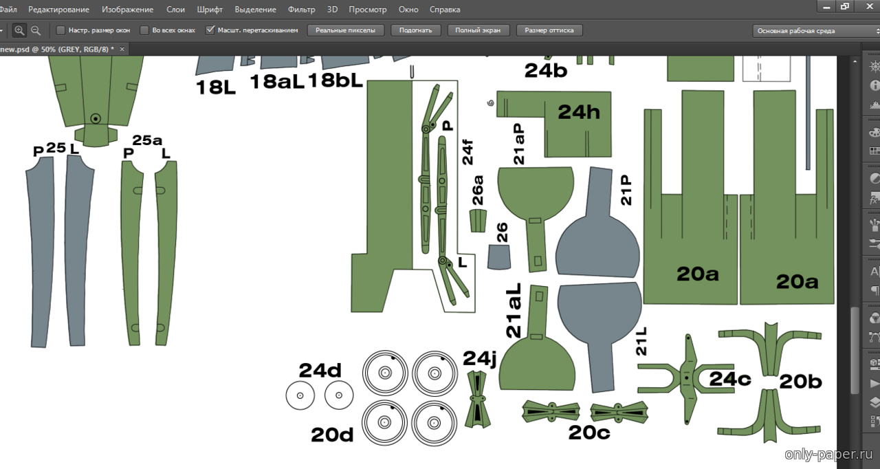
Task: Open the Layers panel icon
Action: pos(874,402)
